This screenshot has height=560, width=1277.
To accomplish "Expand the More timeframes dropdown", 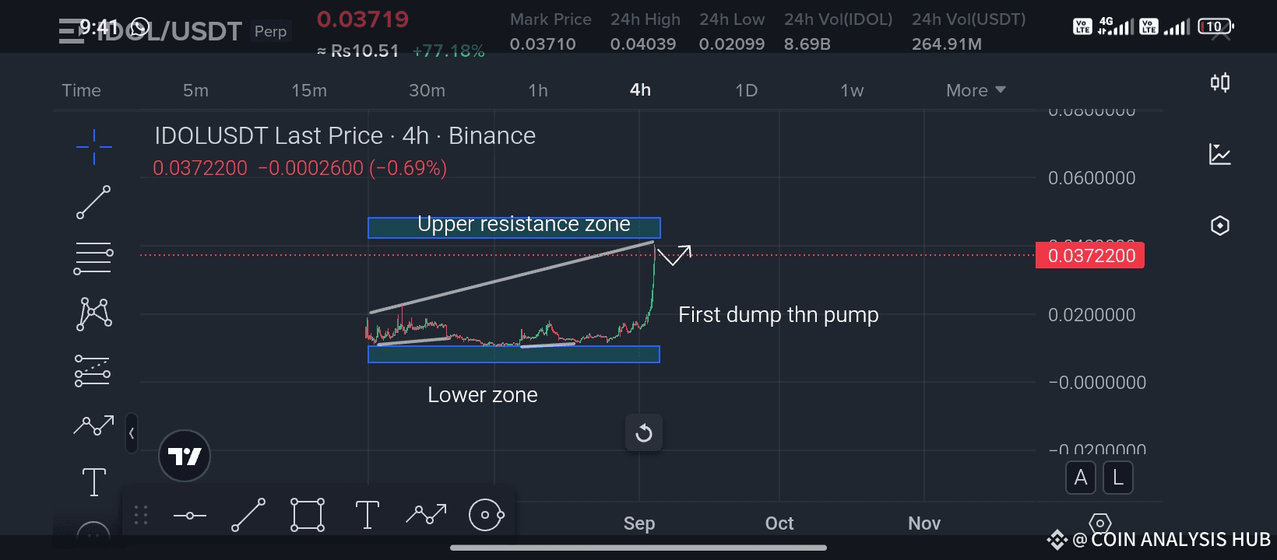I will click(976, 90).
